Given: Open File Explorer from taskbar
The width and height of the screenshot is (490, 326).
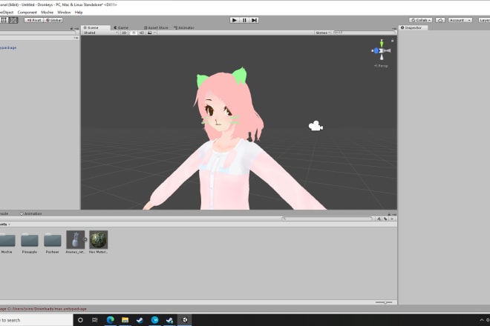Looking at the screenshot, I should coord(125,320).
